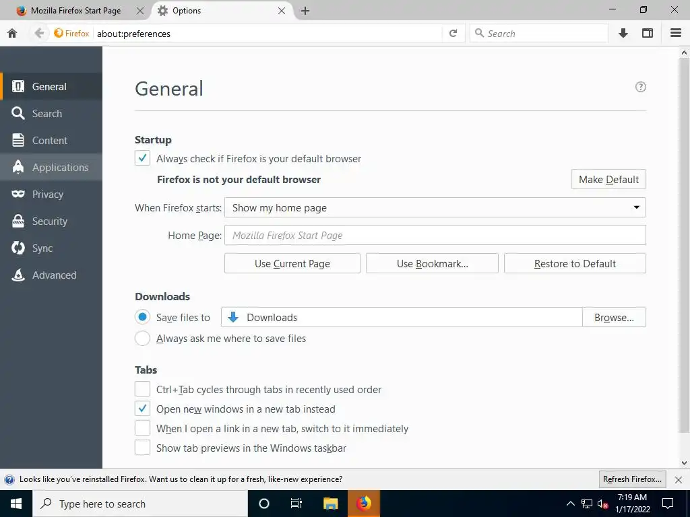The width and height of the screenshot is (690, 517).
Task: Dismiss the reinstall notification bar
Action: point(679,479)
